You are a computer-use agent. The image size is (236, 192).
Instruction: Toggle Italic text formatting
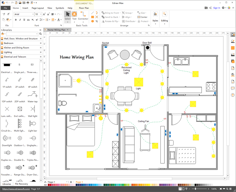20,20
